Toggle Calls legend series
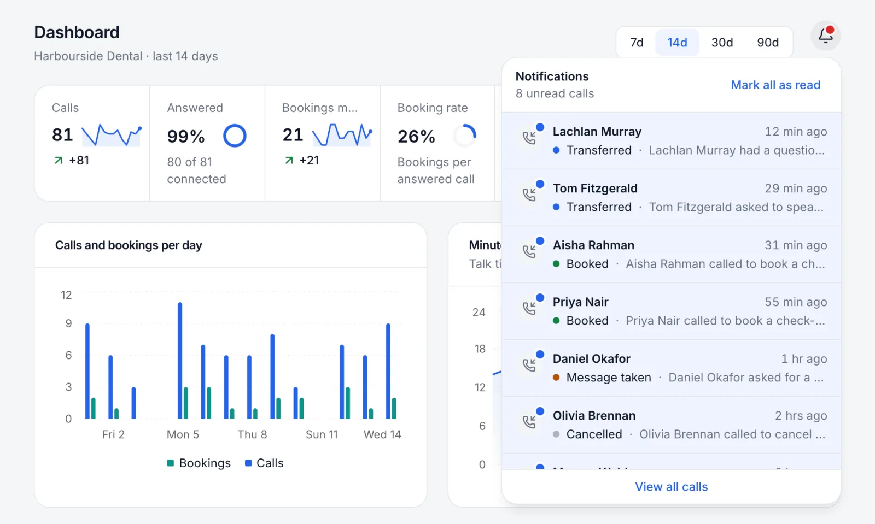 pos(264,463)
